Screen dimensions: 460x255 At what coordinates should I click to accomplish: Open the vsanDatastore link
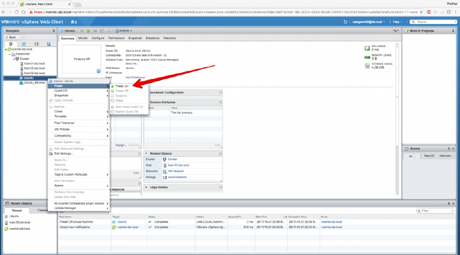coord(177,177)
